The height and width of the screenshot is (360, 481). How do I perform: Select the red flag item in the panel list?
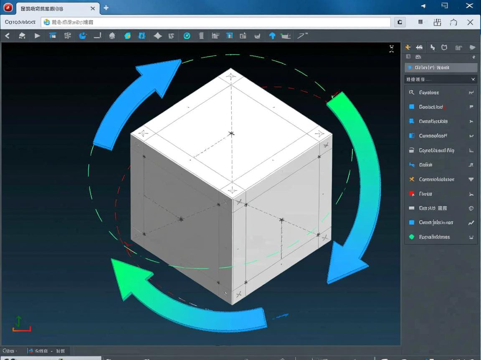pos(411,194)
